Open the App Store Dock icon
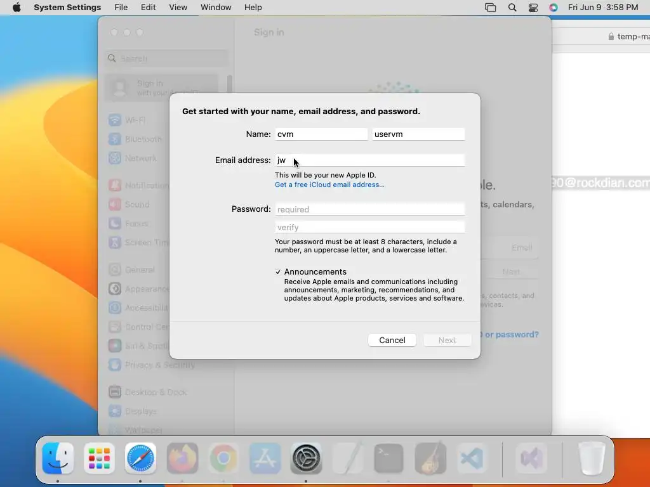 point(265,458)
